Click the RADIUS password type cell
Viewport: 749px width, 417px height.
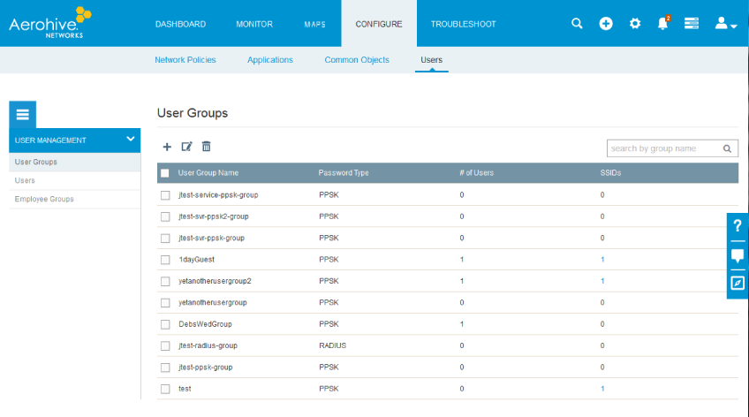pyautogui.click(x=332, y=345)
